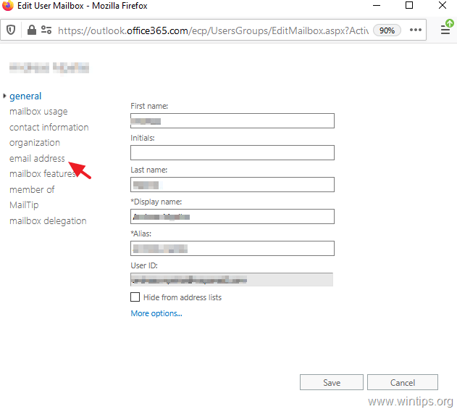
Task: Click the Firefox logo in title bar
Action: click(x=9, y=7)
